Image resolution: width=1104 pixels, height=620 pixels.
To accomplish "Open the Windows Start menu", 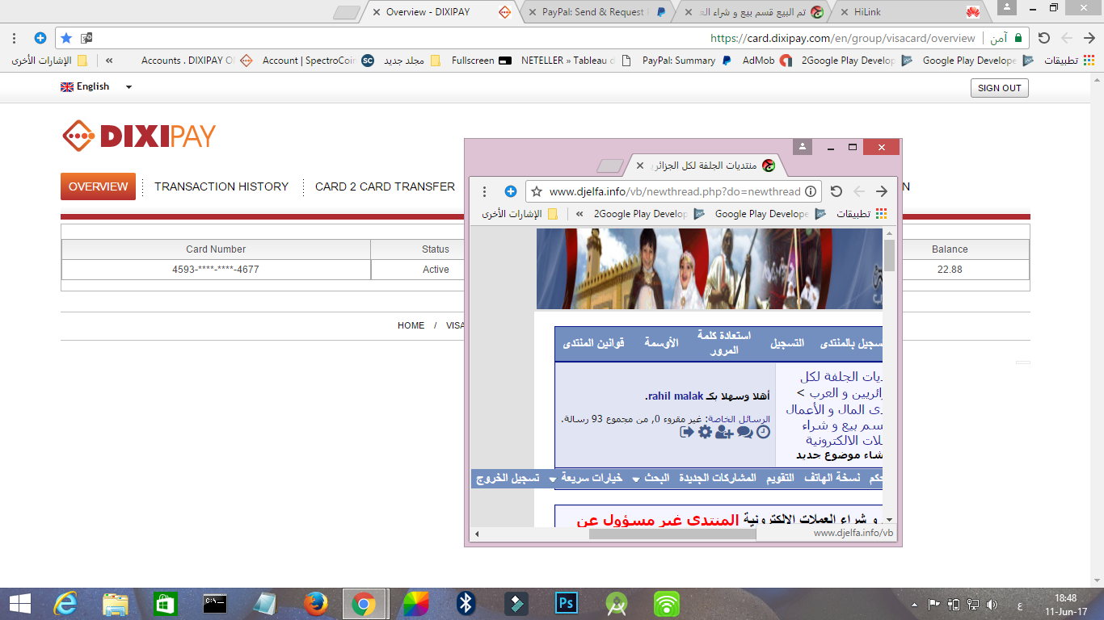I will tap(20, 604).
